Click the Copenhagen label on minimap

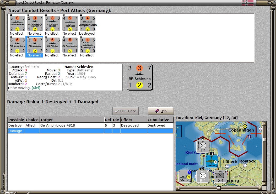click(241, 130)
